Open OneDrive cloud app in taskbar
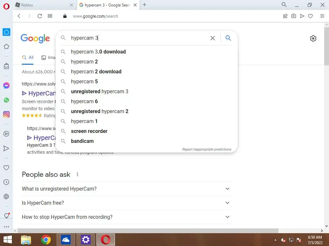 [66, 240]
